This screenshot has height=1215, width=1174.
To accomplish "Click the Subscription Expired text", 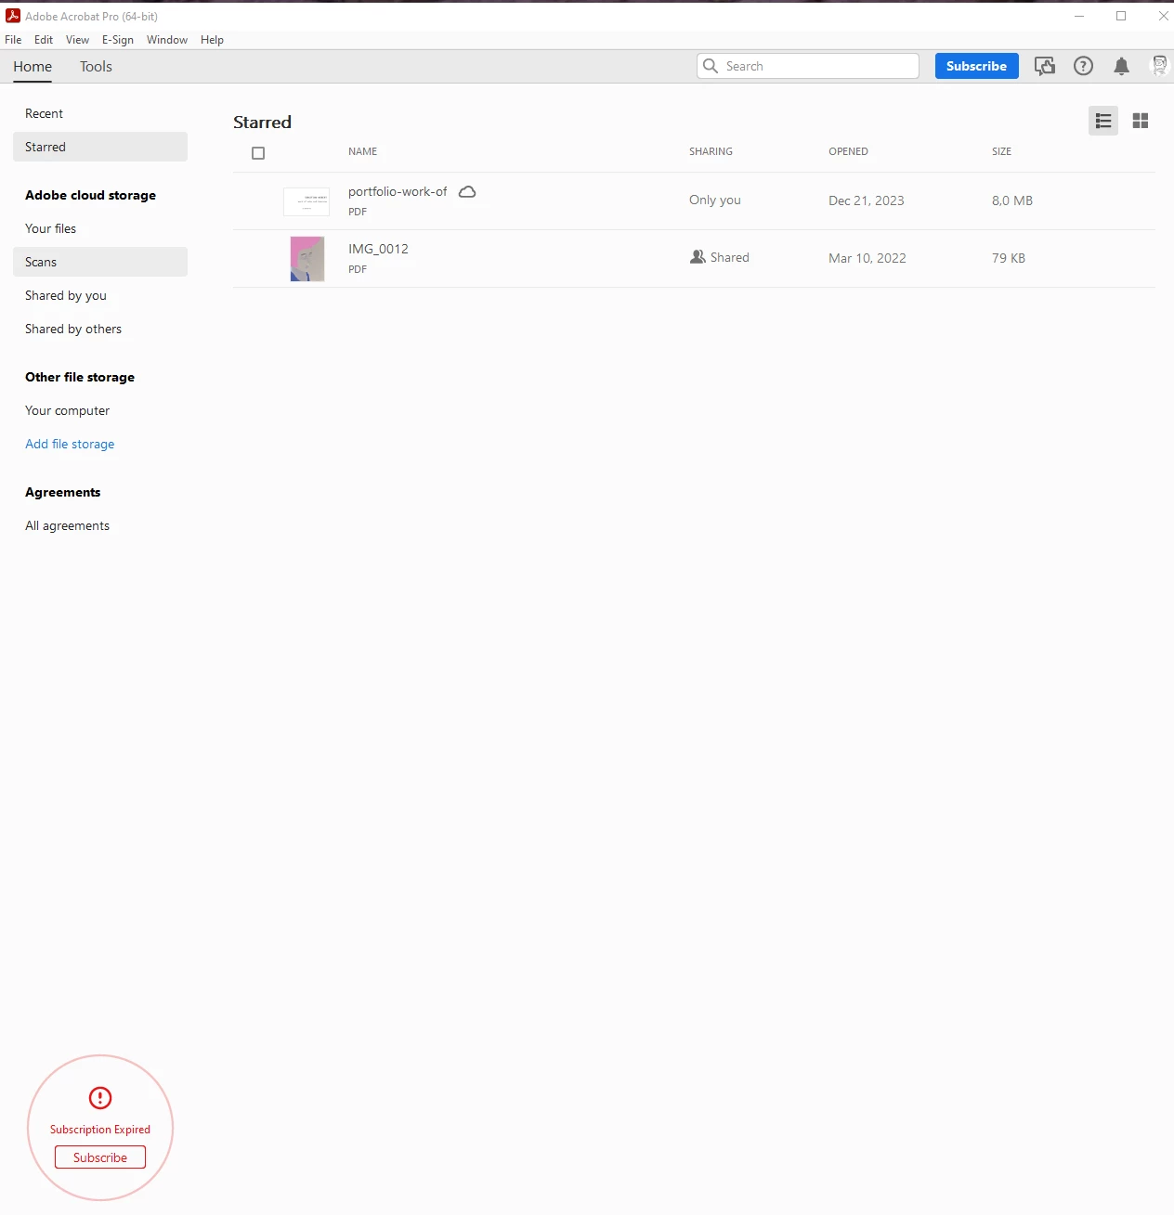I will [x=100, y=1130].
